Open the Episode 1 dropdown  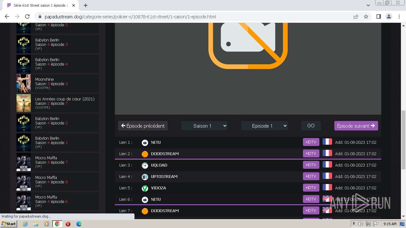coord(265,126)
